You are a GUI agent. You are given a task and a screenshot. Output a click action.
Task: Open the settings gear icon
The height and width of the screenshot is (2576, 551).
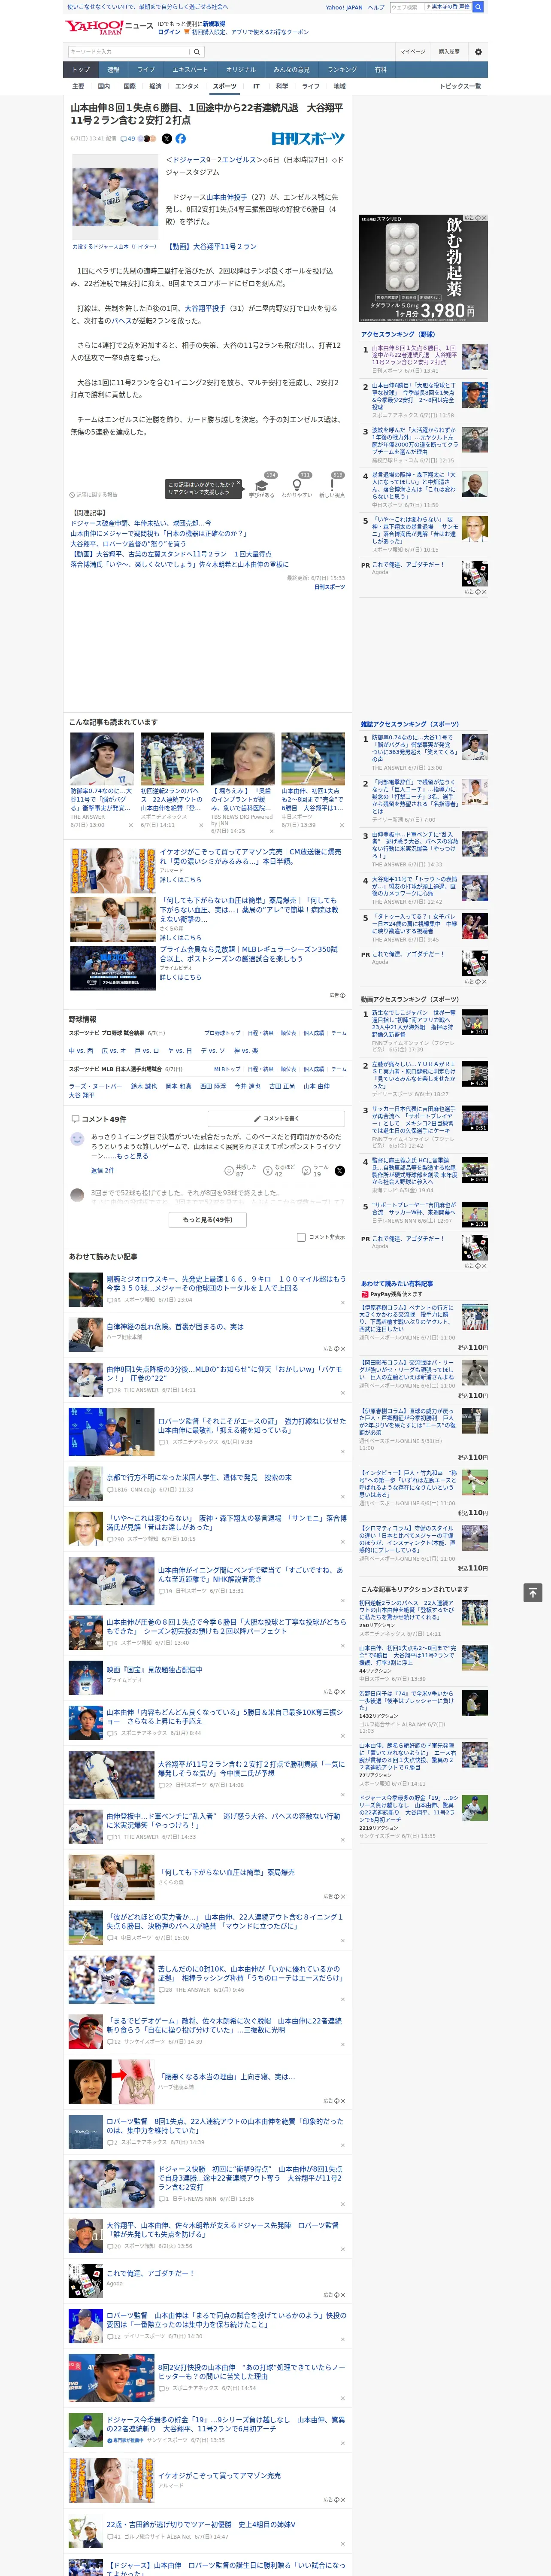(x=478, y=52)
